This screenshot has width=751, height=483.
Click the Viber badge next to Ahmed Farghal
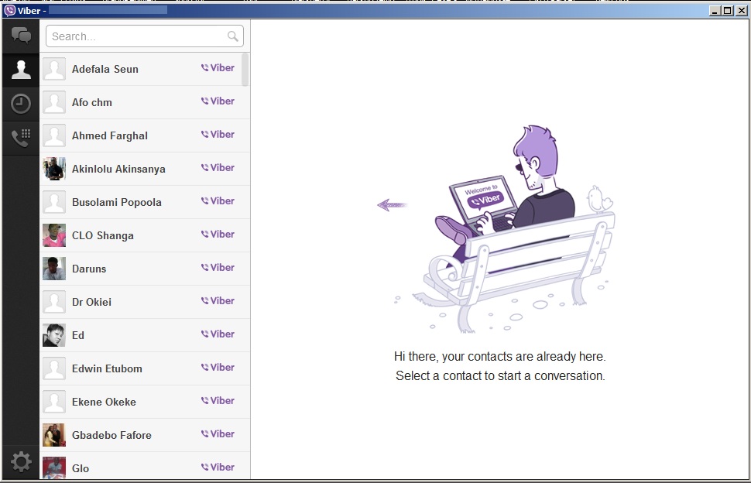point(218,135)
